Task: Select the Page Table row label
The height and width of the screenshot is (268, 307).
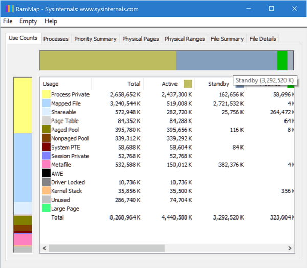Action: 65,121
